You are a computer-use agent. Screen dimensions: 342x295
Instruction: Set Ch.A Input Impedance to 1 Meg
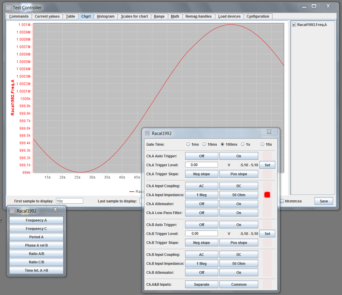(202, 195)
